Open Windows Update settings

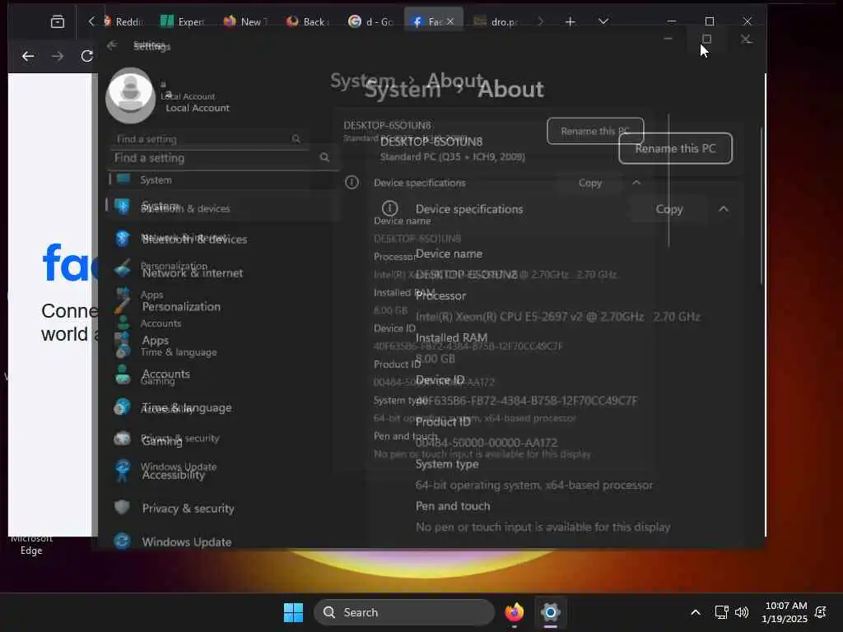(x=187, y=541)
